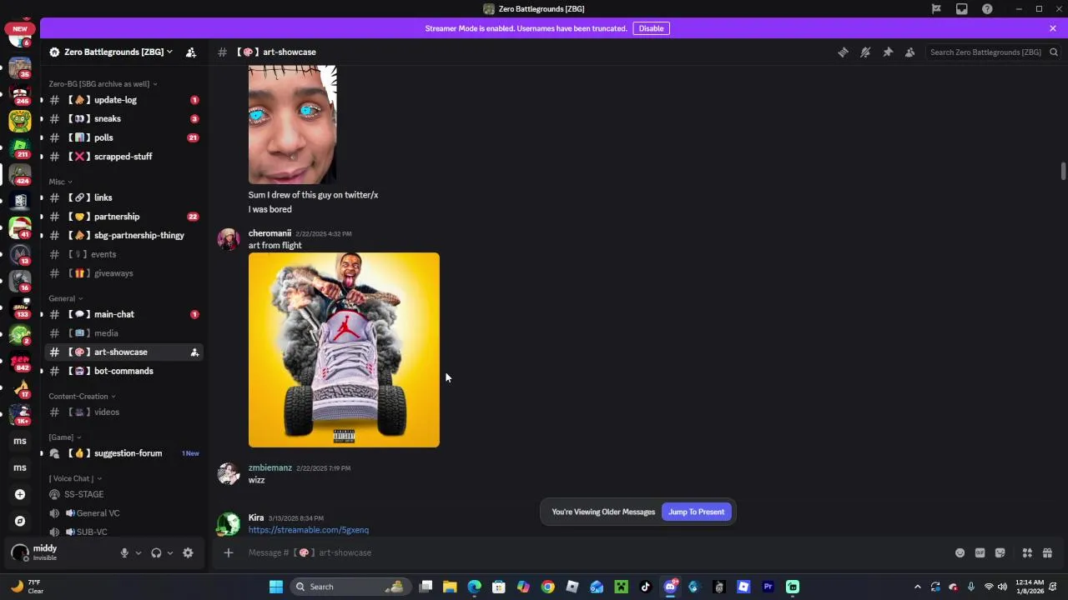Collapse the Voice Chat category

(x=75, y=478)
